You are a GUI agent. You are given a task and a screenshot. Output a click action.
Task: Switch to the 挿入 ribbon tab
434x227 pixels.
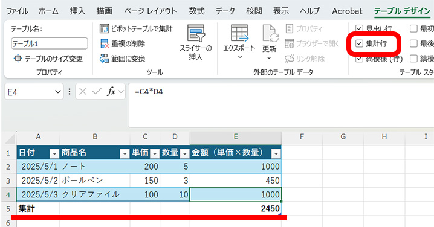click(x=77, y=11)
